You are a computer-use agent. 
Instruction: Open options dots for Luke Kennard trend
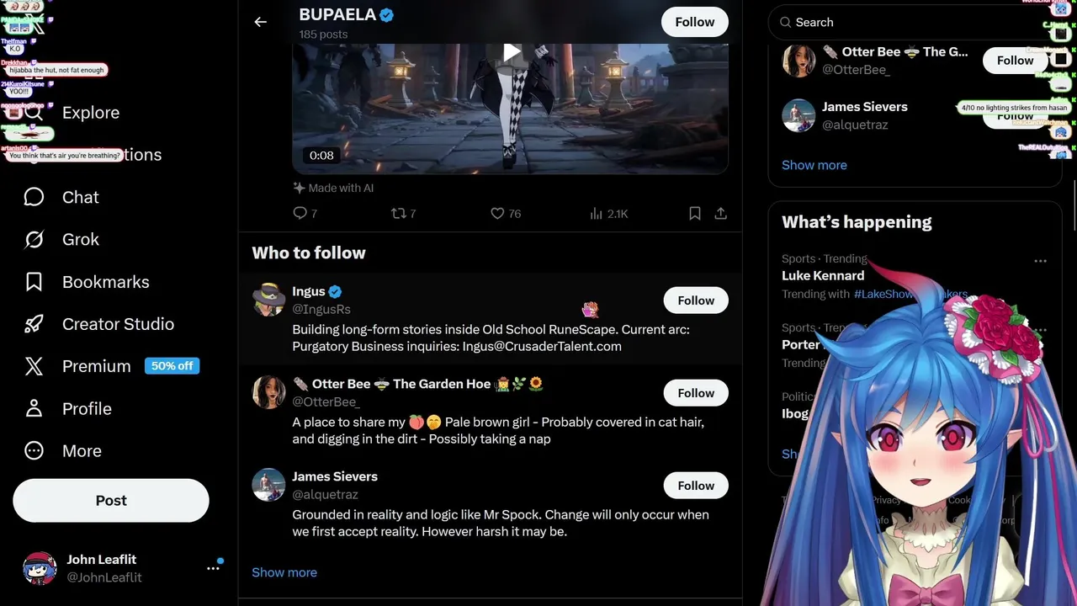[x=1041, y=261]
